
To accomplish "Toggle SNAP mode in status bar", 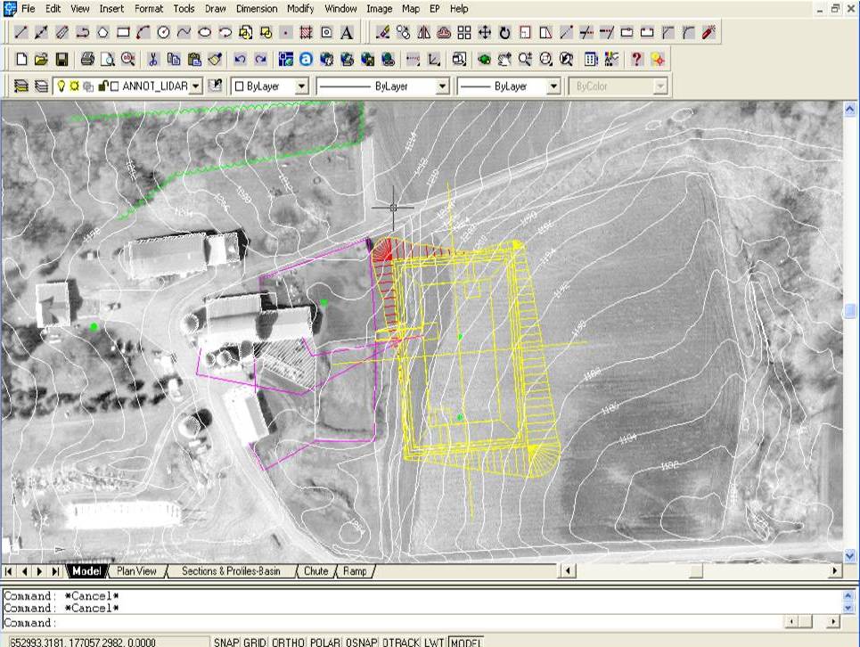I will [x=225, y=642].
